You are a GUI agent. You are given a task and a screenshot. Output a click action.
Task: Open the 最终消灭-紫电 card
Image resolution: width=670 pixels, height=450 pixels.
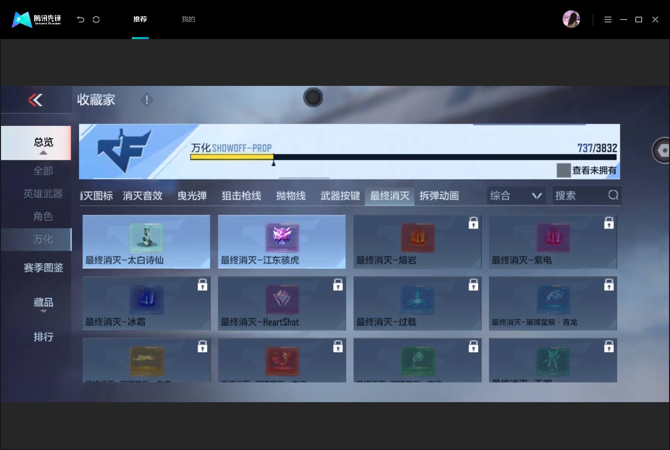pyautogui.click(x=553, y=242)
